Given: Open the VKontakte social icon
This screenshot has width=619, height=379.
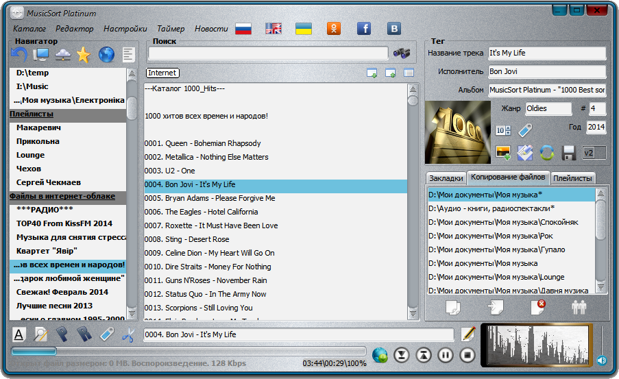Looking at the screenshot, I should pos(394,28).
